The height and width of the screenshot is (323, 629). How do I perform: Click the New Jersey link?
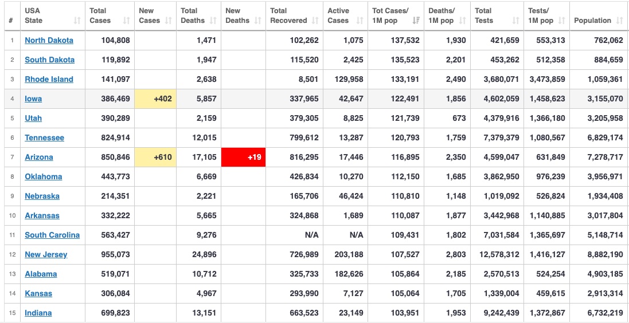[x=46, y=254]
